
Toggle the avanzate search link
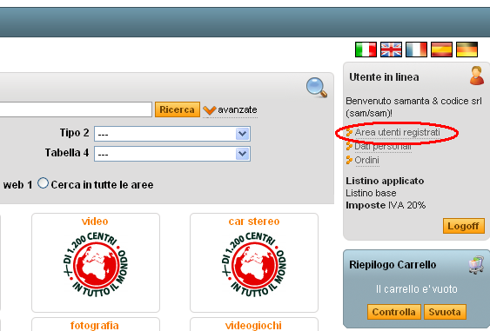pos(238,109)
